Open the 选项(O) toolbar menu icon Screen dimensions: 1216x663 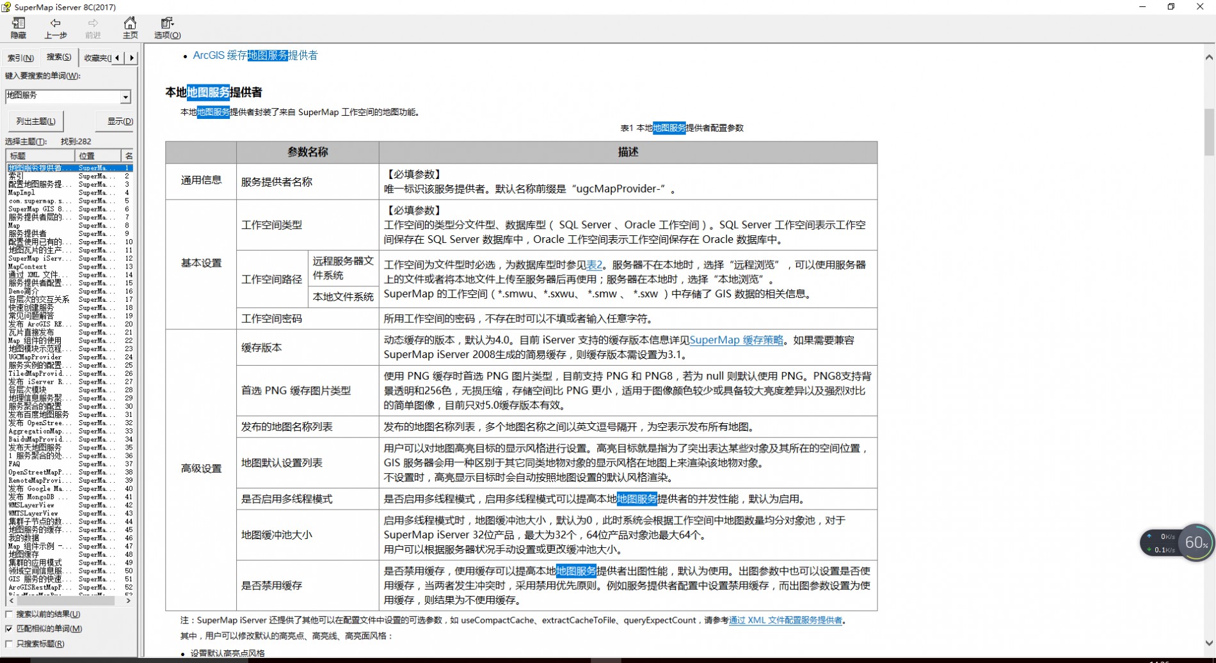(167, 27)
